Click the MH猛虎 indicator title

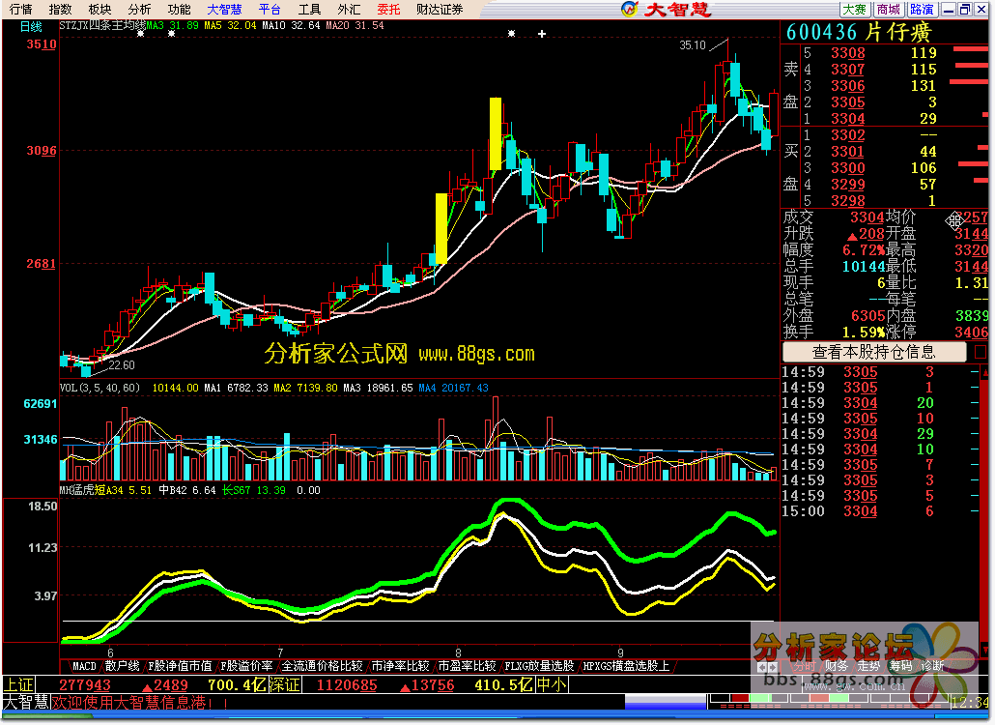(x=76, y=490)
